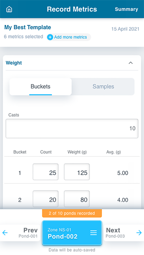The width and height of the screenshot is (144, 255).
Task: Click the 2 of 10 ponds recorded banner
Action: (72, 213)
